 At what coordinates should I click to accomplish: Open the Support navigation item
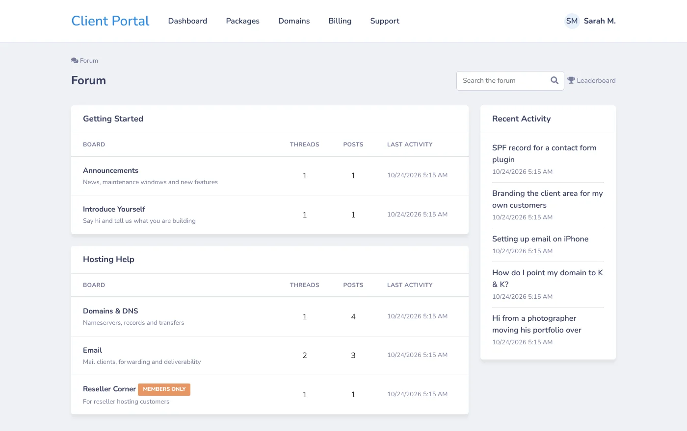[x=385, y=21]
